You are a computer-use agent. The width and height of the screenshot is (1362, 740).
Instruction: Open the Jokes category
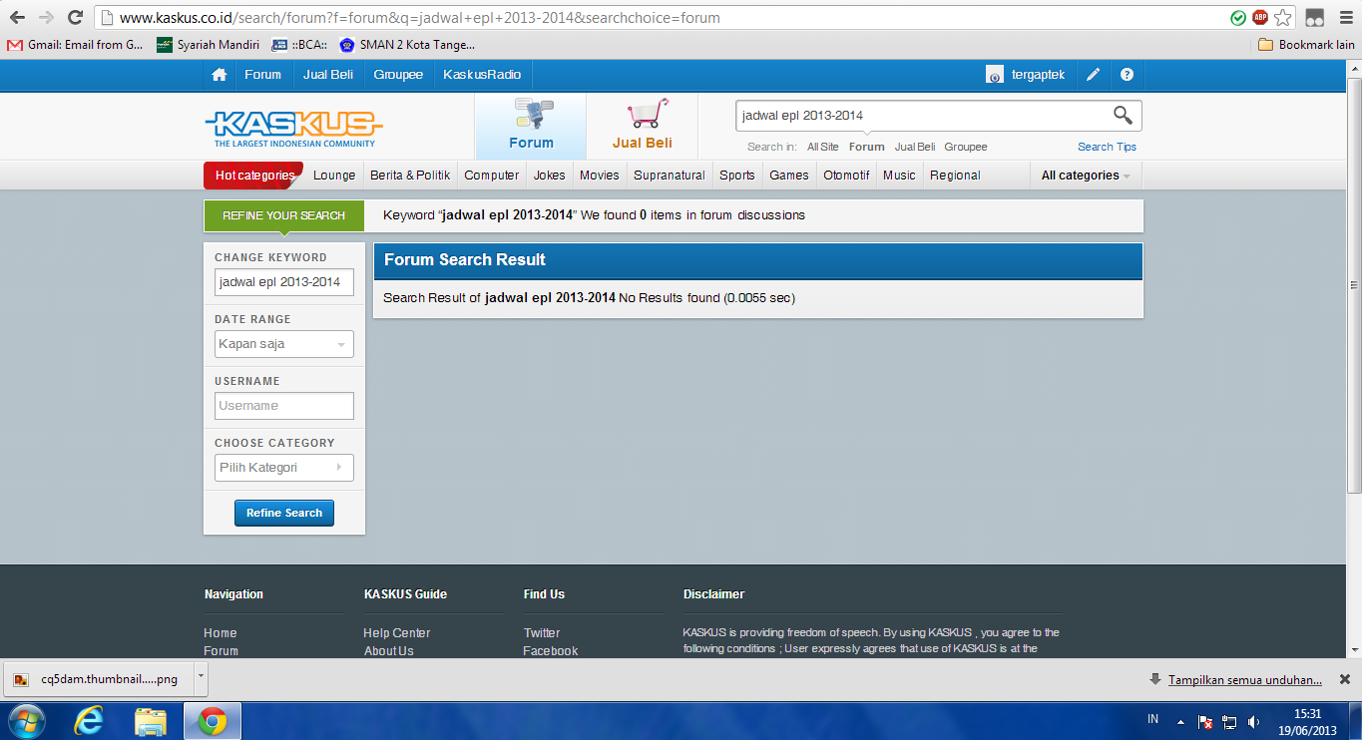coord(550,176)
